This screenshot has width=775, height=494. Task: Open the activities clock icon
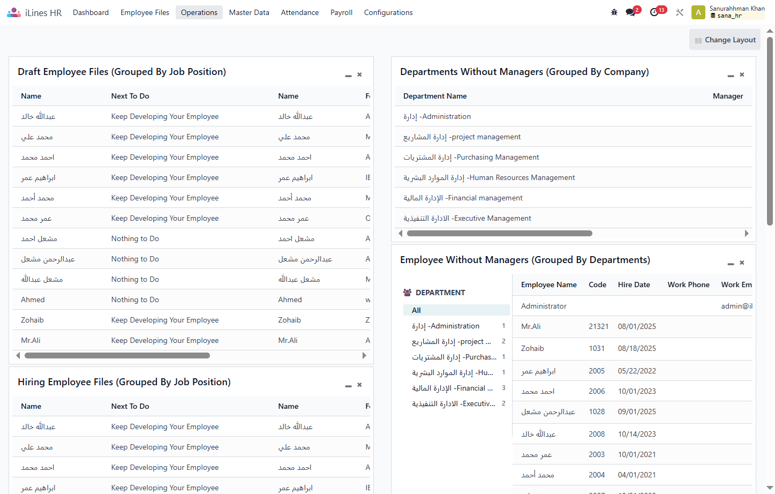[x=654, y=12]
